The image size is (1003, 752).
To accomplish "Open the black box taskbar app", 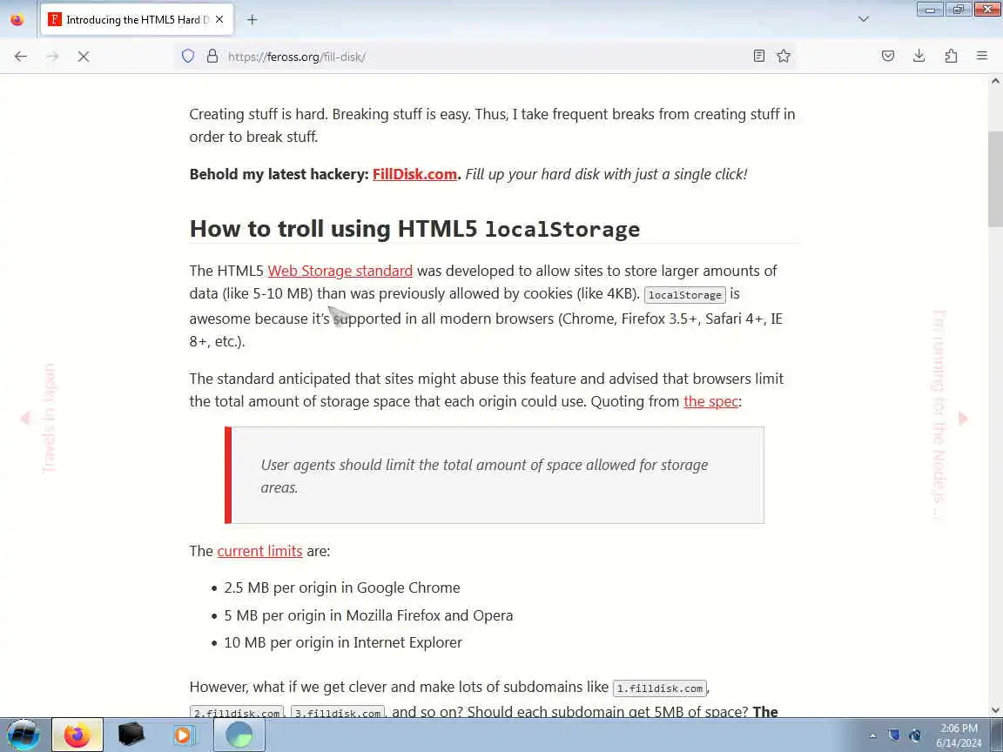I will click(x=131, y=735).
